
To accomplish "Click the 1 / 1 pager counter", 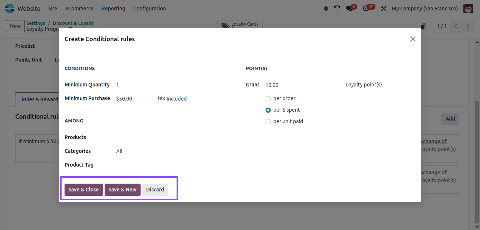I will [x=441, y=26].
